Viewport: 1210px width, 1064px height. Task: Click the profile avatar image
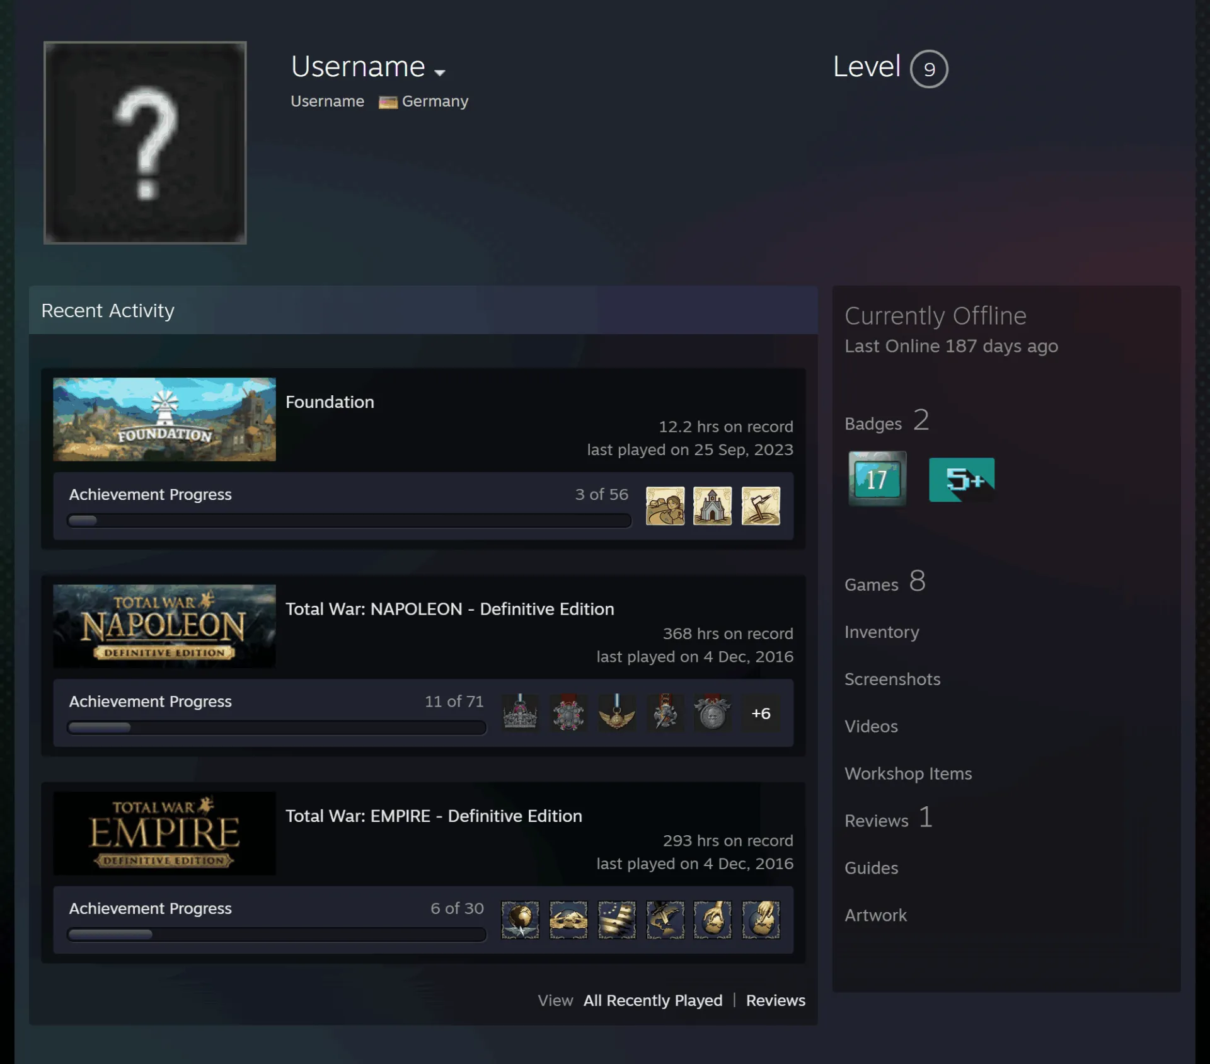click(145, 142)
